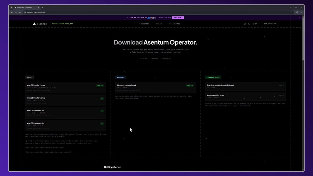Reload the page with the refresh icon
The height and width of the screenshot is (176, 313).
20,12
